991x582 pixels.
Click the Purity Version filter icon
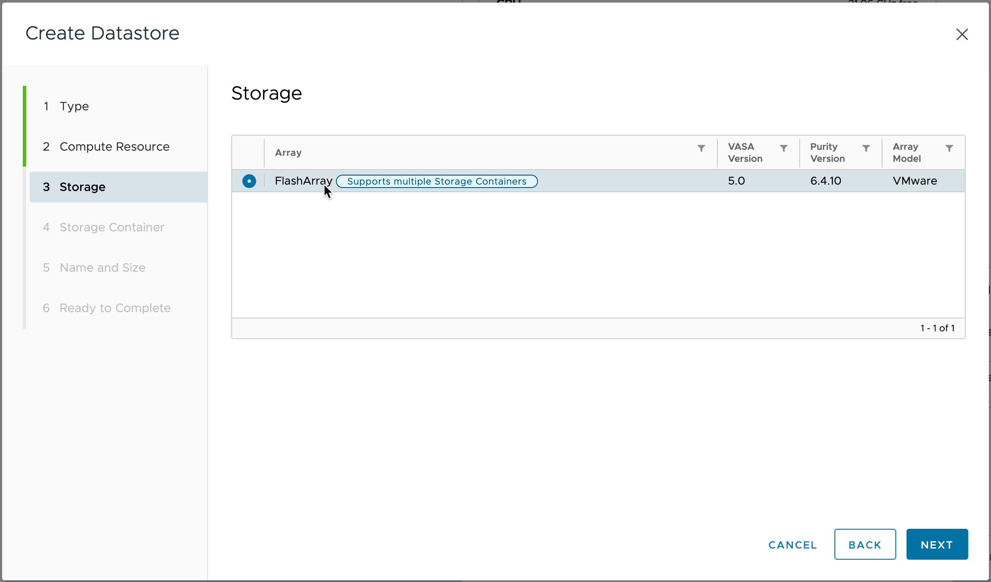(866, 149)
